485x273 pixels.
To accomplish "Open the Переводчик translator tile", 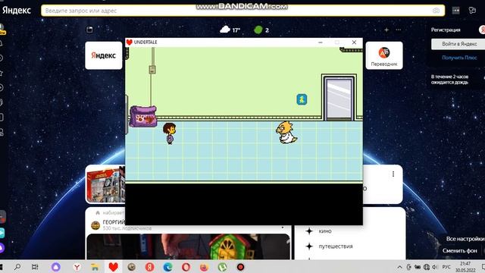I will click(384, 55).
